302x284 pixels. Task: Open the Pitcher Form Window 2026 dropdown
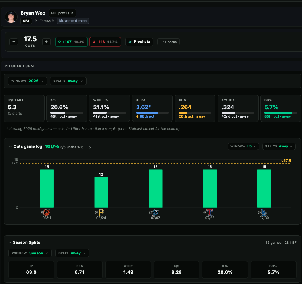tap(27, 81)
